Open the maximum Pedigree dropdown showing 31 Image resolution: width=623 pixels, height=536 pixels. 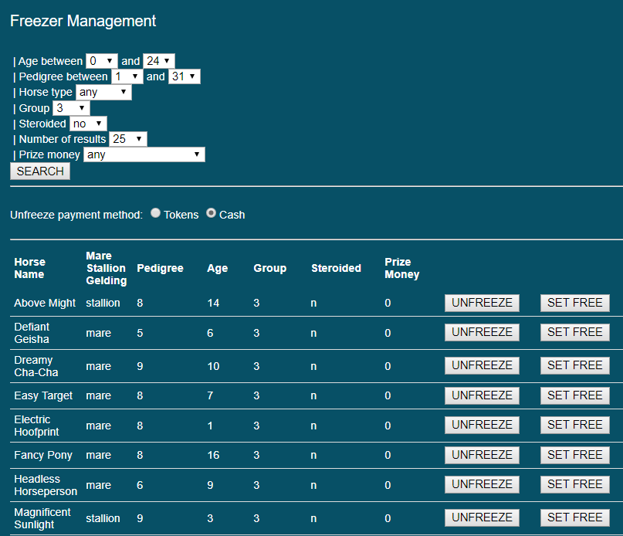183,76
